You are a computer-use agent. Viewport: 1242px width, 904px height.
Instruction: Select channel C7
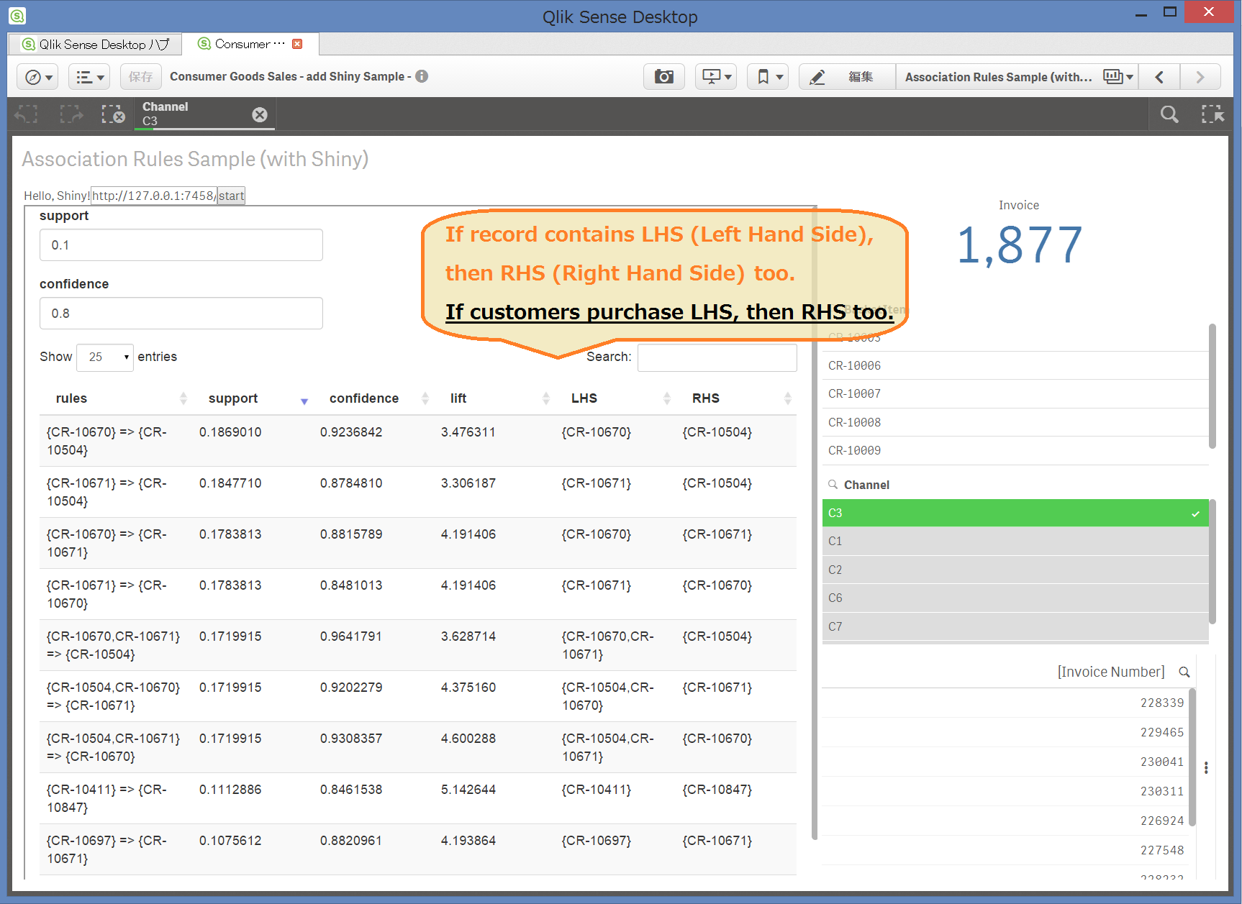point(1015,626)
